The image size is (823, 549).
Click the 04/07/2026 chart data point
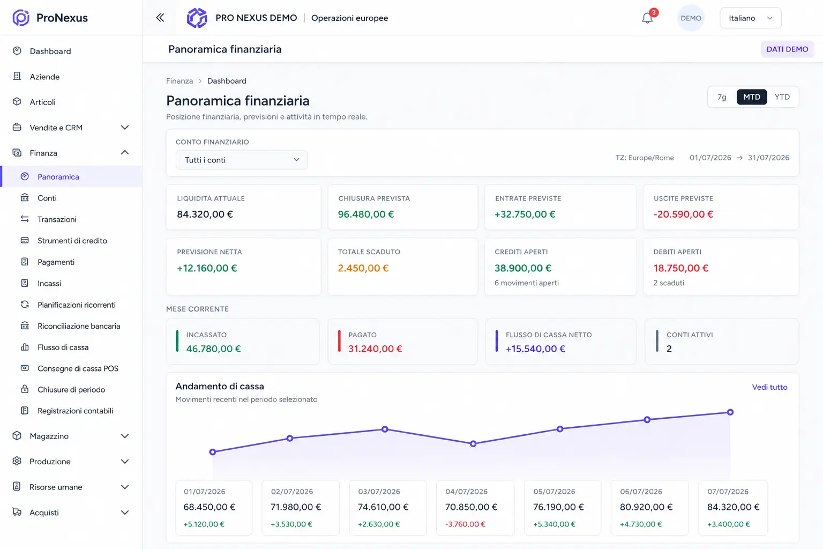click(x=473, y=444)
